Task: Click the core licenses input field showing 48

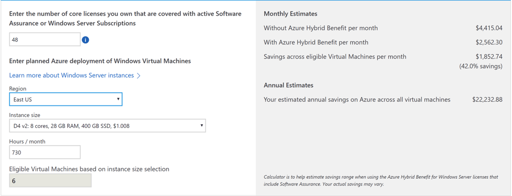Action: (45, 39)
